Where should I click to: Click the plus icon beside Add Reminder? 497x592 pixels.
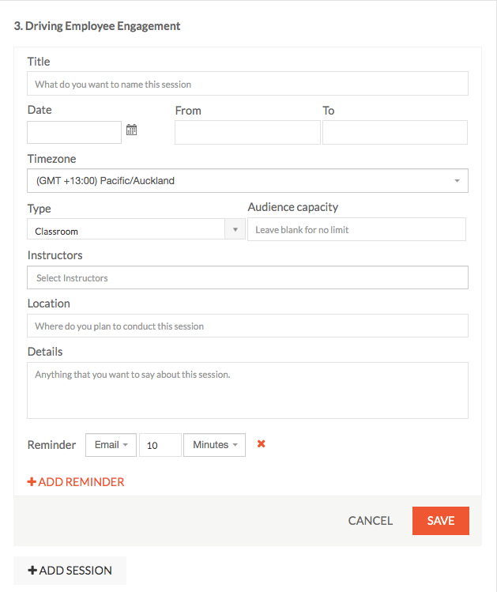[x=32, y=482]
